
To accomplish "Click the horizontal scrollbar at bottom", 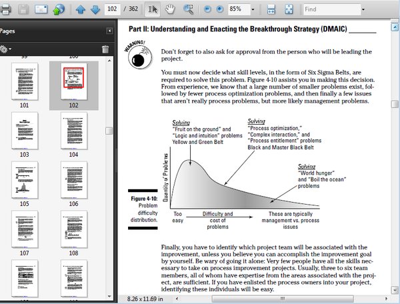I will pyautogui.click(x=283, y=299).
